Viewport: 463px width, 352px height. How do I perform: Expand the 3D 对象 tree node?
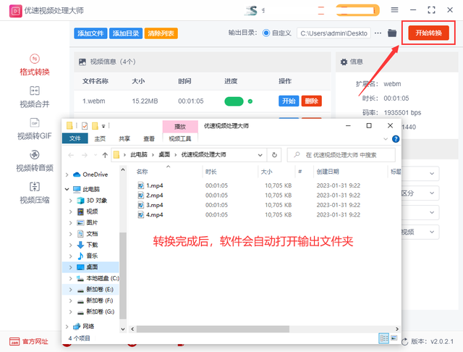pyautogui.click(x=71, y=201)
